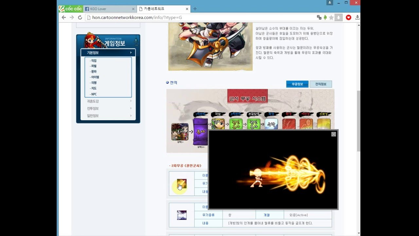419x236 pixels.
Task: Toggle the green Vietnamese accent typing icon
Action: (x=325, y=17)
